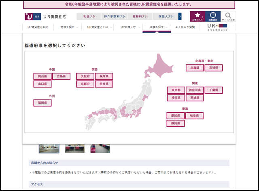259x191 pixels.
Task: Open the middle store photo thumbnail
Action: click(x=74, y=148)
